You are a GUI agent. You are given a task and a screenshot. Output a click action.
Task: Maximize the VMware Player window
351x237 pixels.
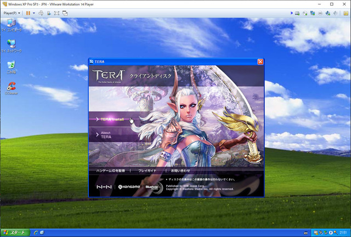point(332,4)
